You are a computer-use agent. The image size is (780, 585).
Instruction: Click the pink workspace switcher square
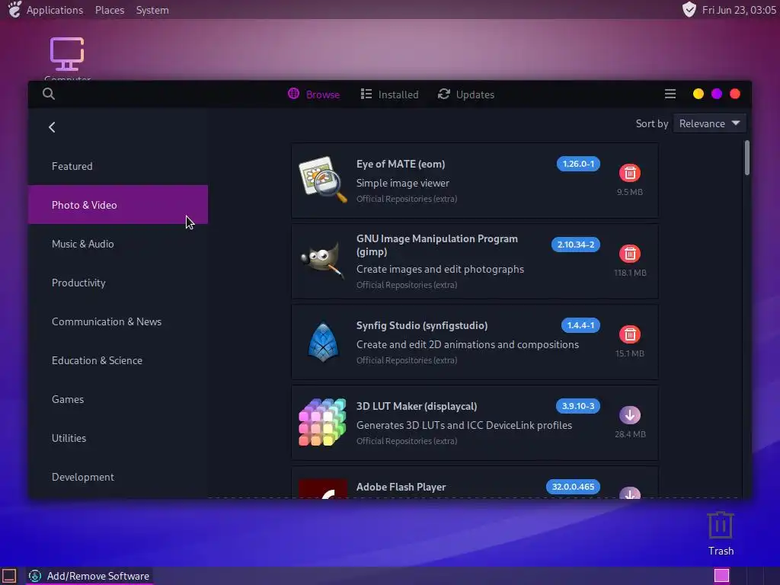pyautogui.click(x=721, y=576)
